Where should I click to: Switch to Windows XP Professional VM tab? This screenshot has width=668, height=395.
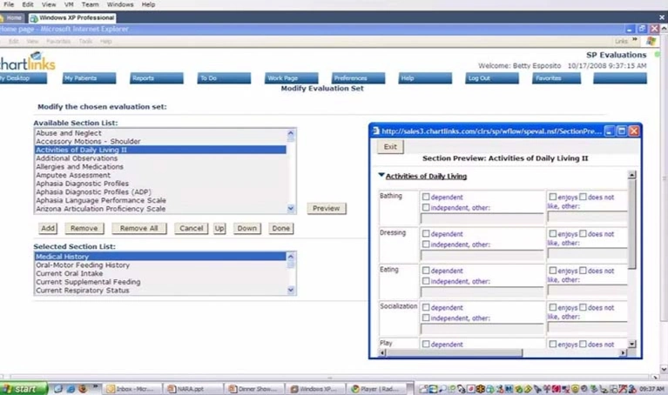tap(72, 18)
